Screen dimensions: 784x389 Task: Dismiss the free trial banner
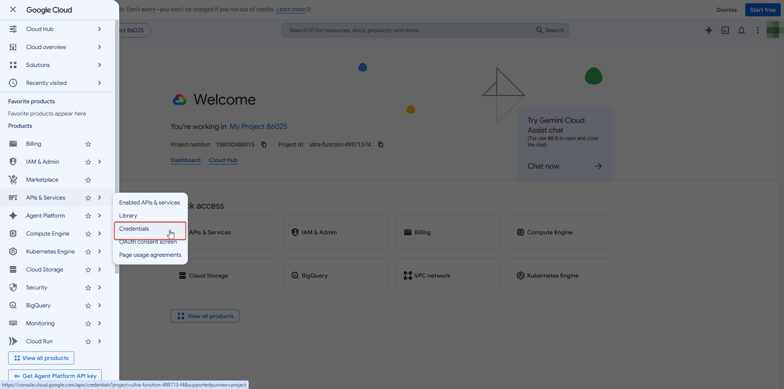(726, 10)
